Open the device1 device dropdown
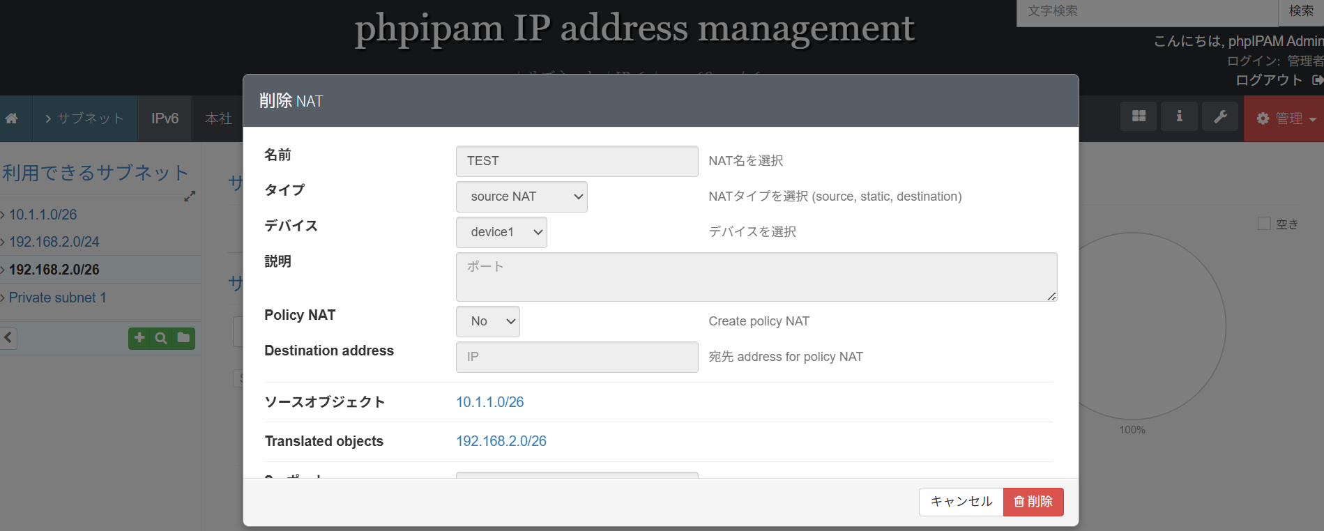This screenshot has width=1324, height=531. pyautogui.click(x=501, y=232)
